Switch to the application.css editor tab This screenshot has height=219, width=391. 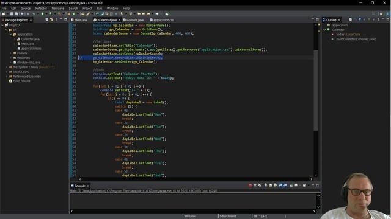[162, 20]
